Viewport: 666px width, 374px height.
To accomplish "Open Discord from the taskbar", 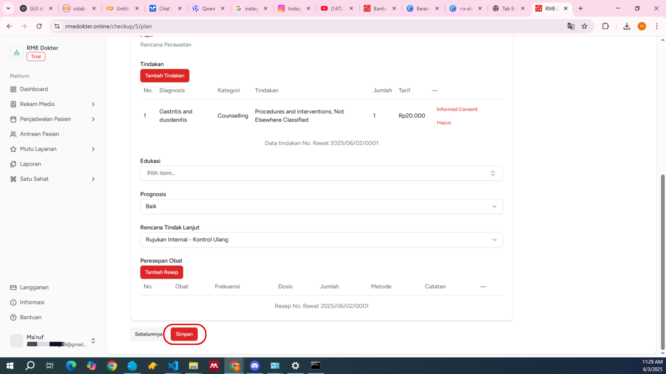I will click(x=255, y=366).
